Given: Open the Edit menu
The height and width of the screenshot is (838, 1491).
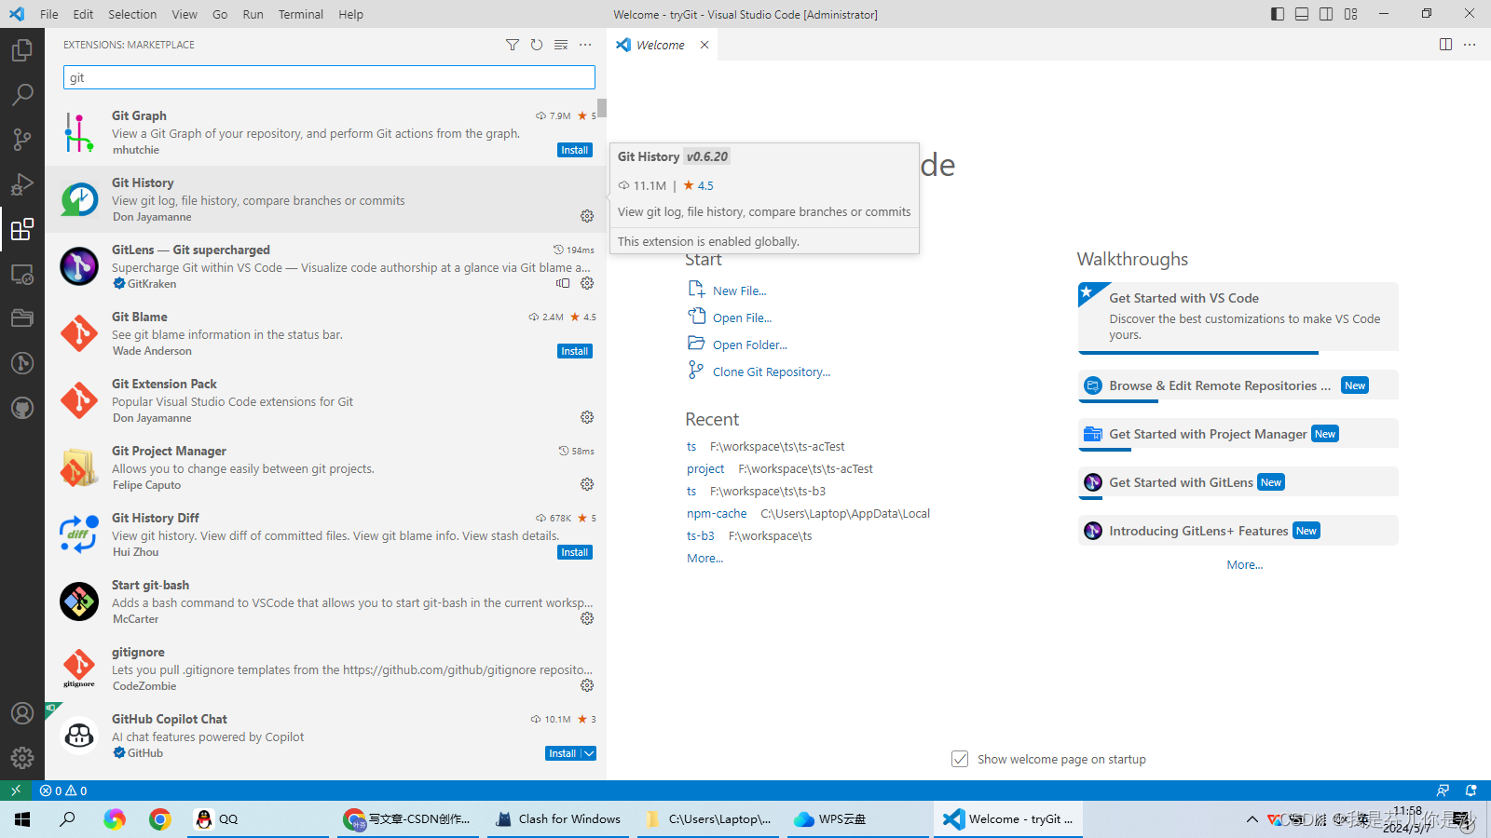Looking at the screenshot, I should [83, 14].
